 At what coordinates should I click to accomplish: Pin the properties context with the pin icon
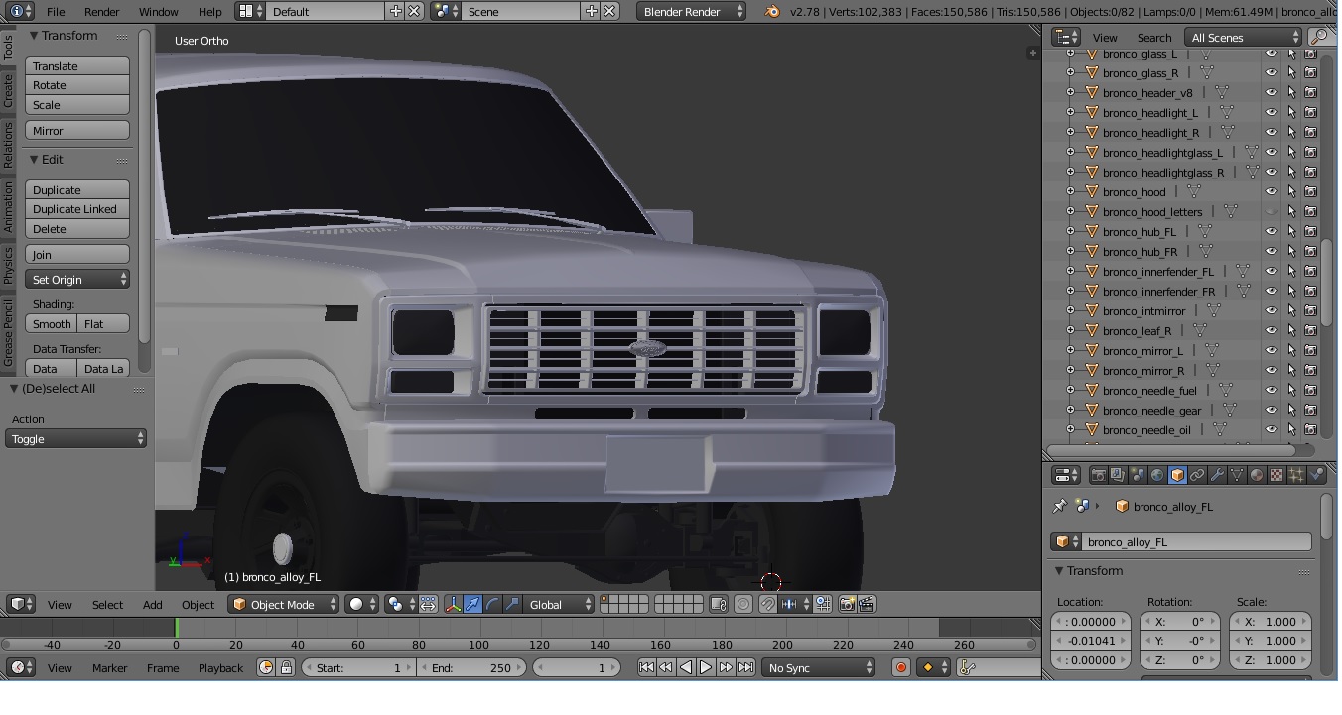[x=1060, y=506]
